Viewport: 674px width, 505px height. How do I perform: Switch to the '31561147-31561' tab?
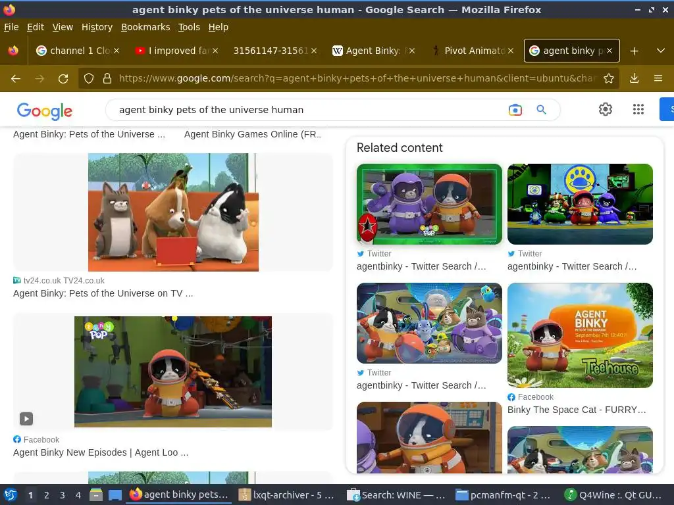[x=269, y=51]
